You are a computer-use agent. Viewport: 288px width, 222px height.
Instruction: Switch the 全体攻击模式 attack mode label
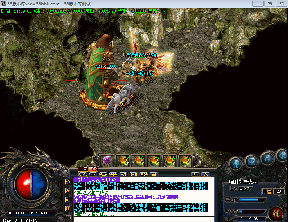pyautogui.click(x=244, y=182)
